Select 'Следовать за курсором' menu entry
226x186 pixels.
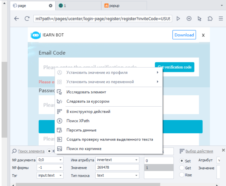click(x=109, y=101)
